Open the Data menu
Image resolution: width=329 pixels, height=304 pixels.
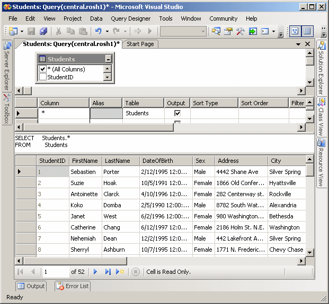96,19
